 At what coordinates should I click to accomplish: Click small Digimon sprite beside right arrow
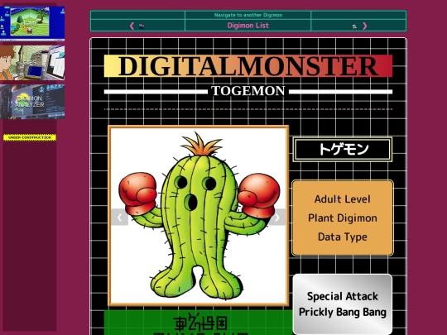tap(354, 26)
